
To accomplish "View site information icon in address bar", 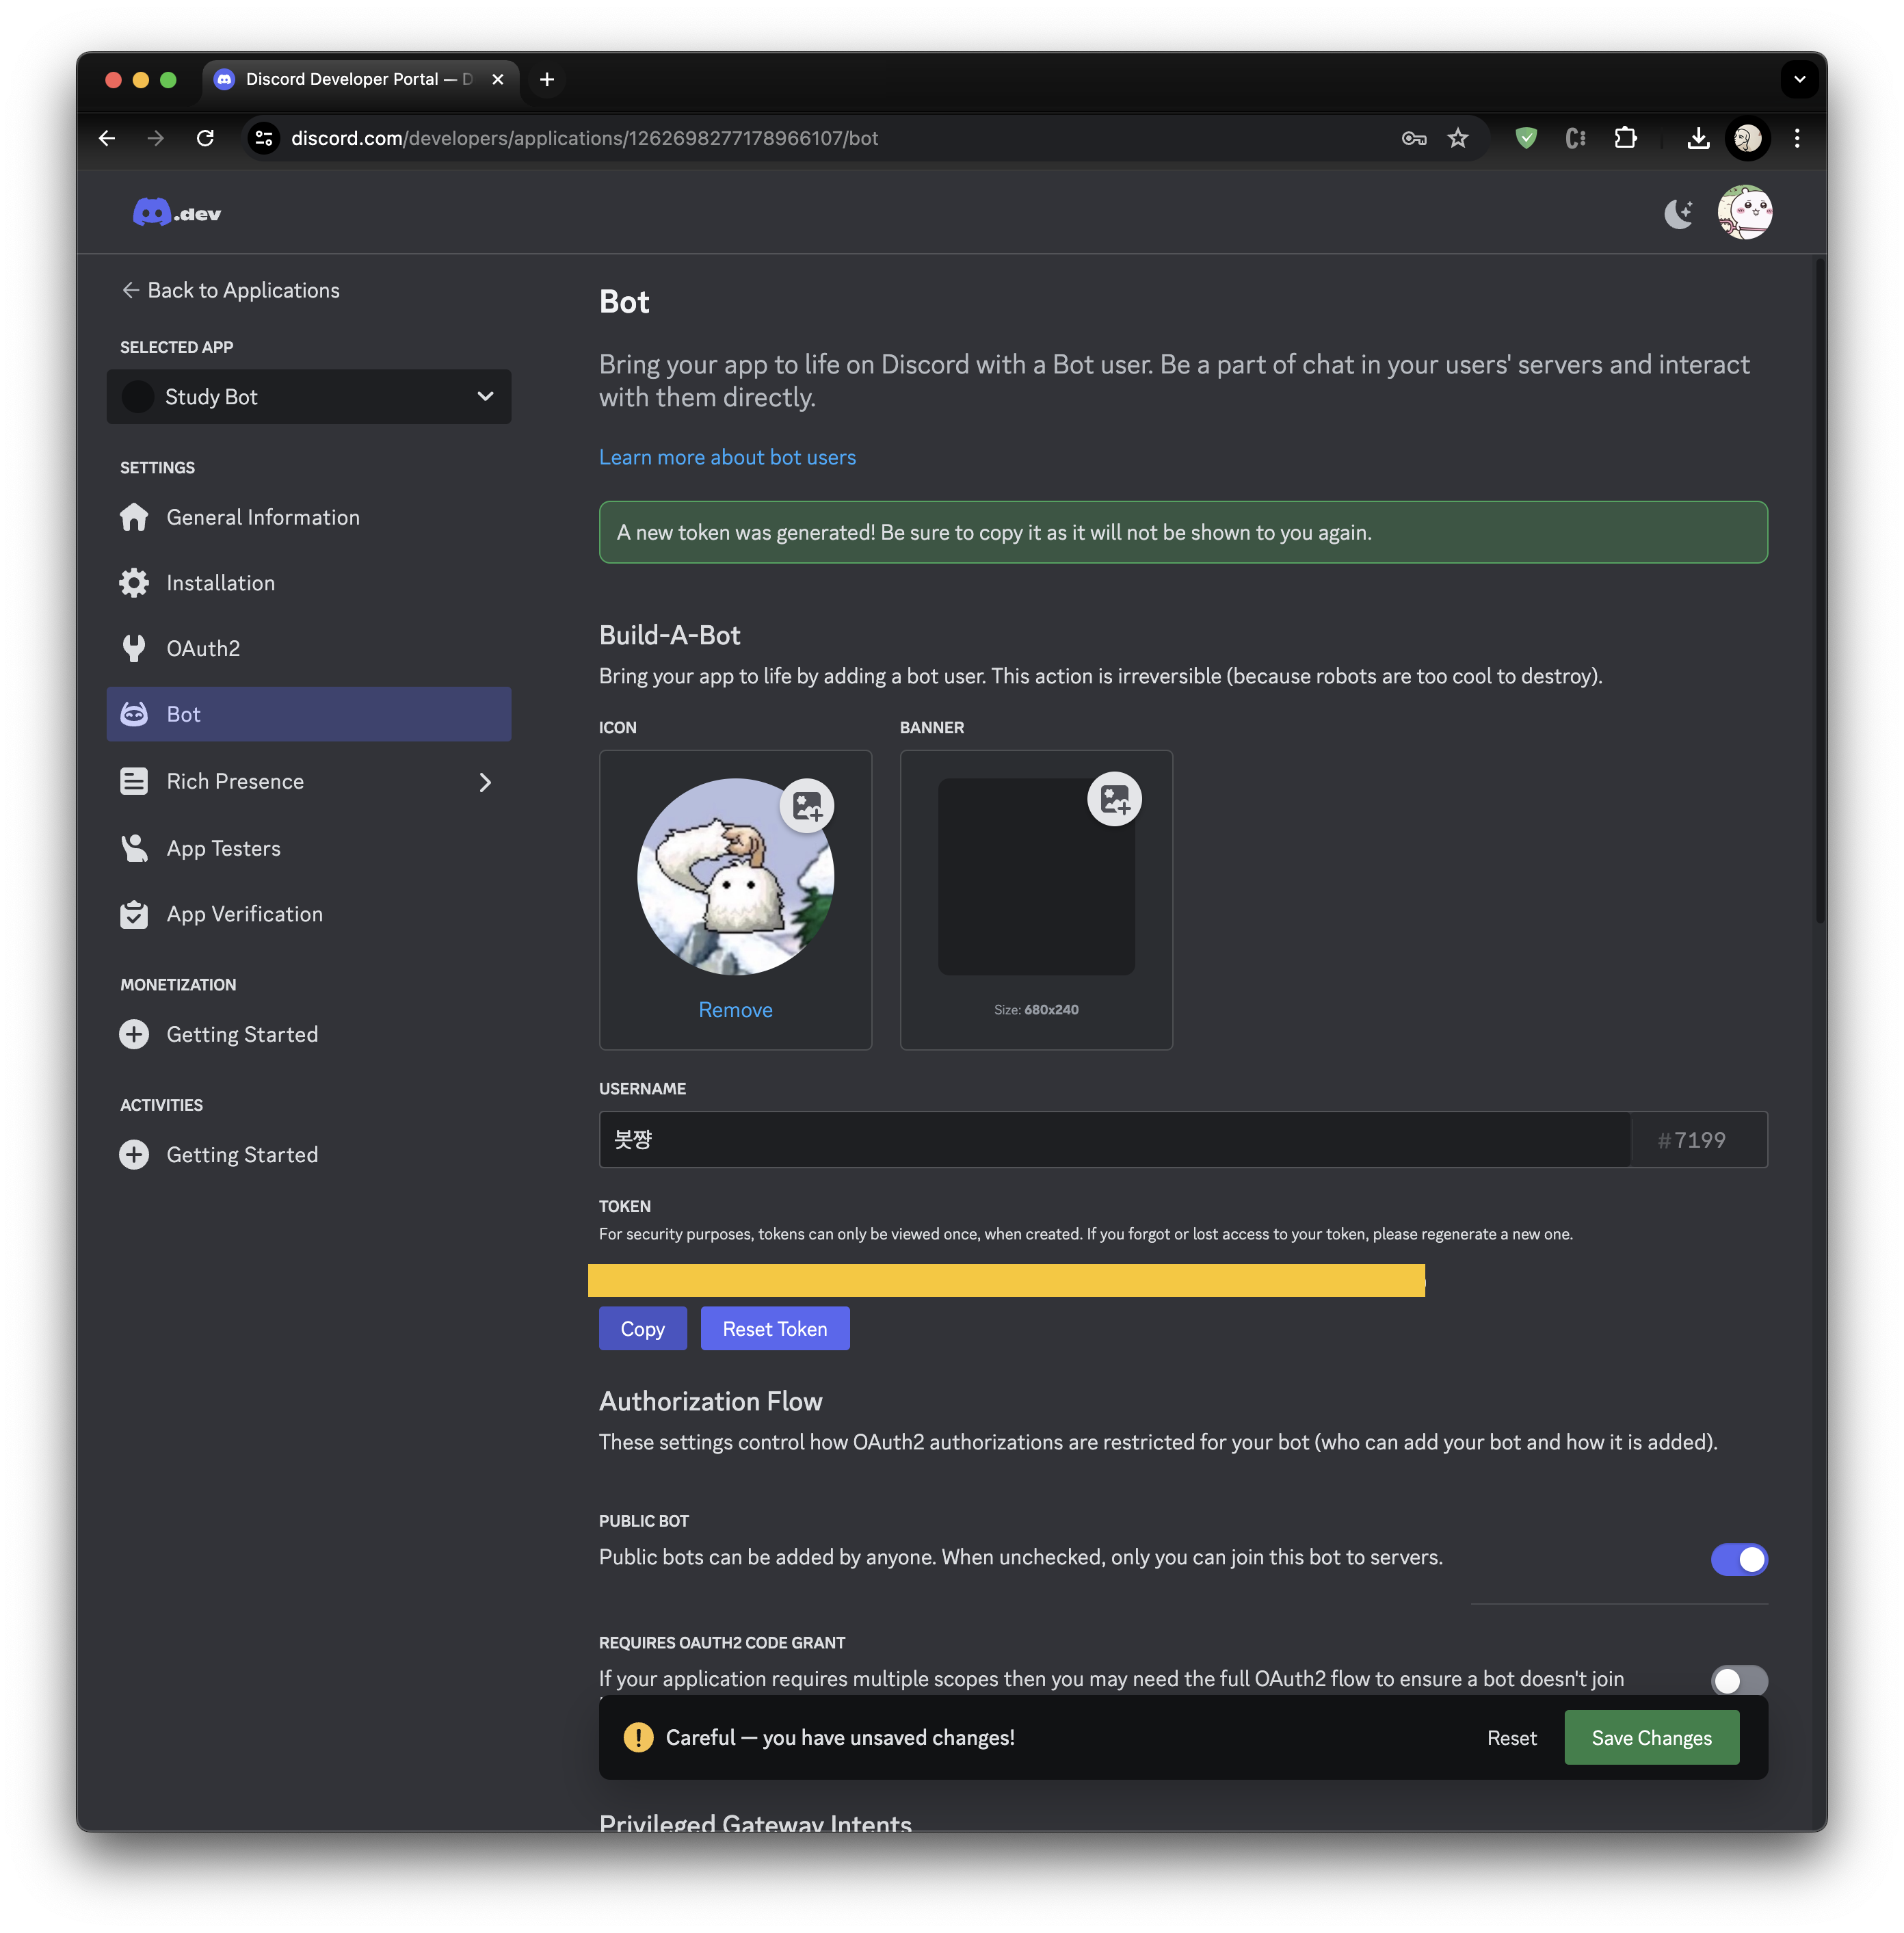I will point(264,138).
